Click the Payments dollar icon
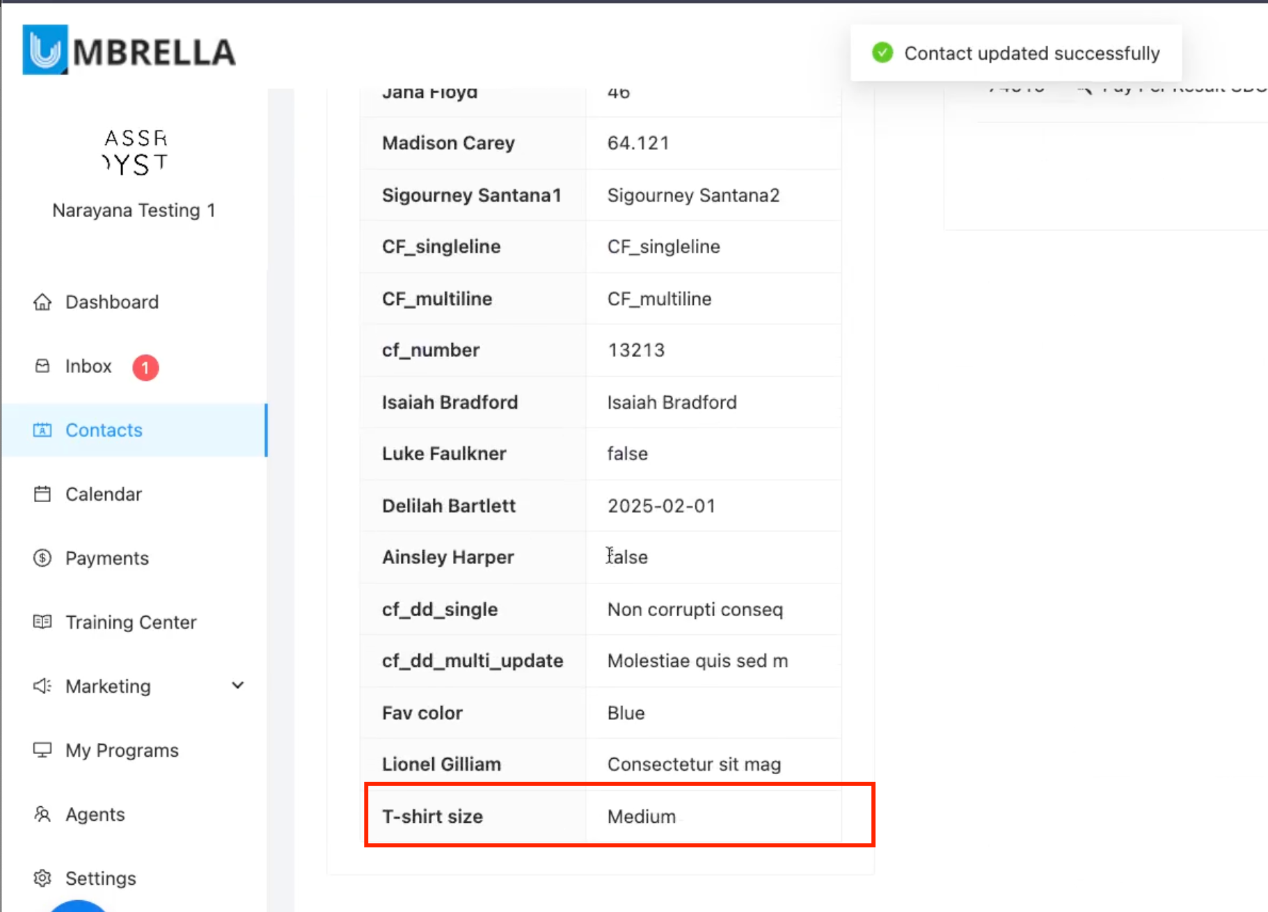The width and height of the screenshot is (1268, 912). [42, 558]
